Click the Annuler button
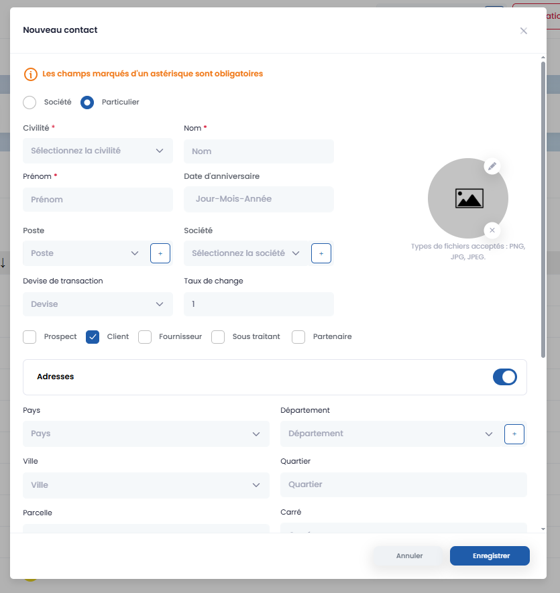560x593 pixels. tap(409, 556)
